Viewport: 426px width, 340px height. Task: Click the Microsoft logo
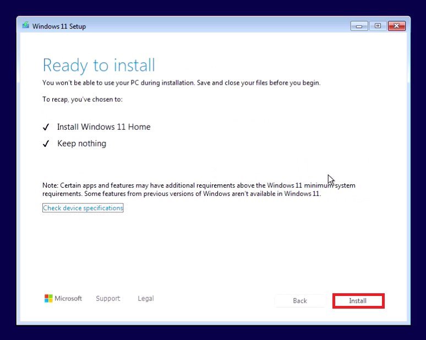63,298
